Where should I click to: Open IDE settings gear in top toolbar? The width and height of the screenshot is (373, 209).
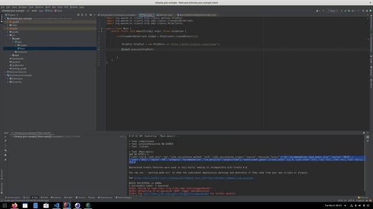367,11
